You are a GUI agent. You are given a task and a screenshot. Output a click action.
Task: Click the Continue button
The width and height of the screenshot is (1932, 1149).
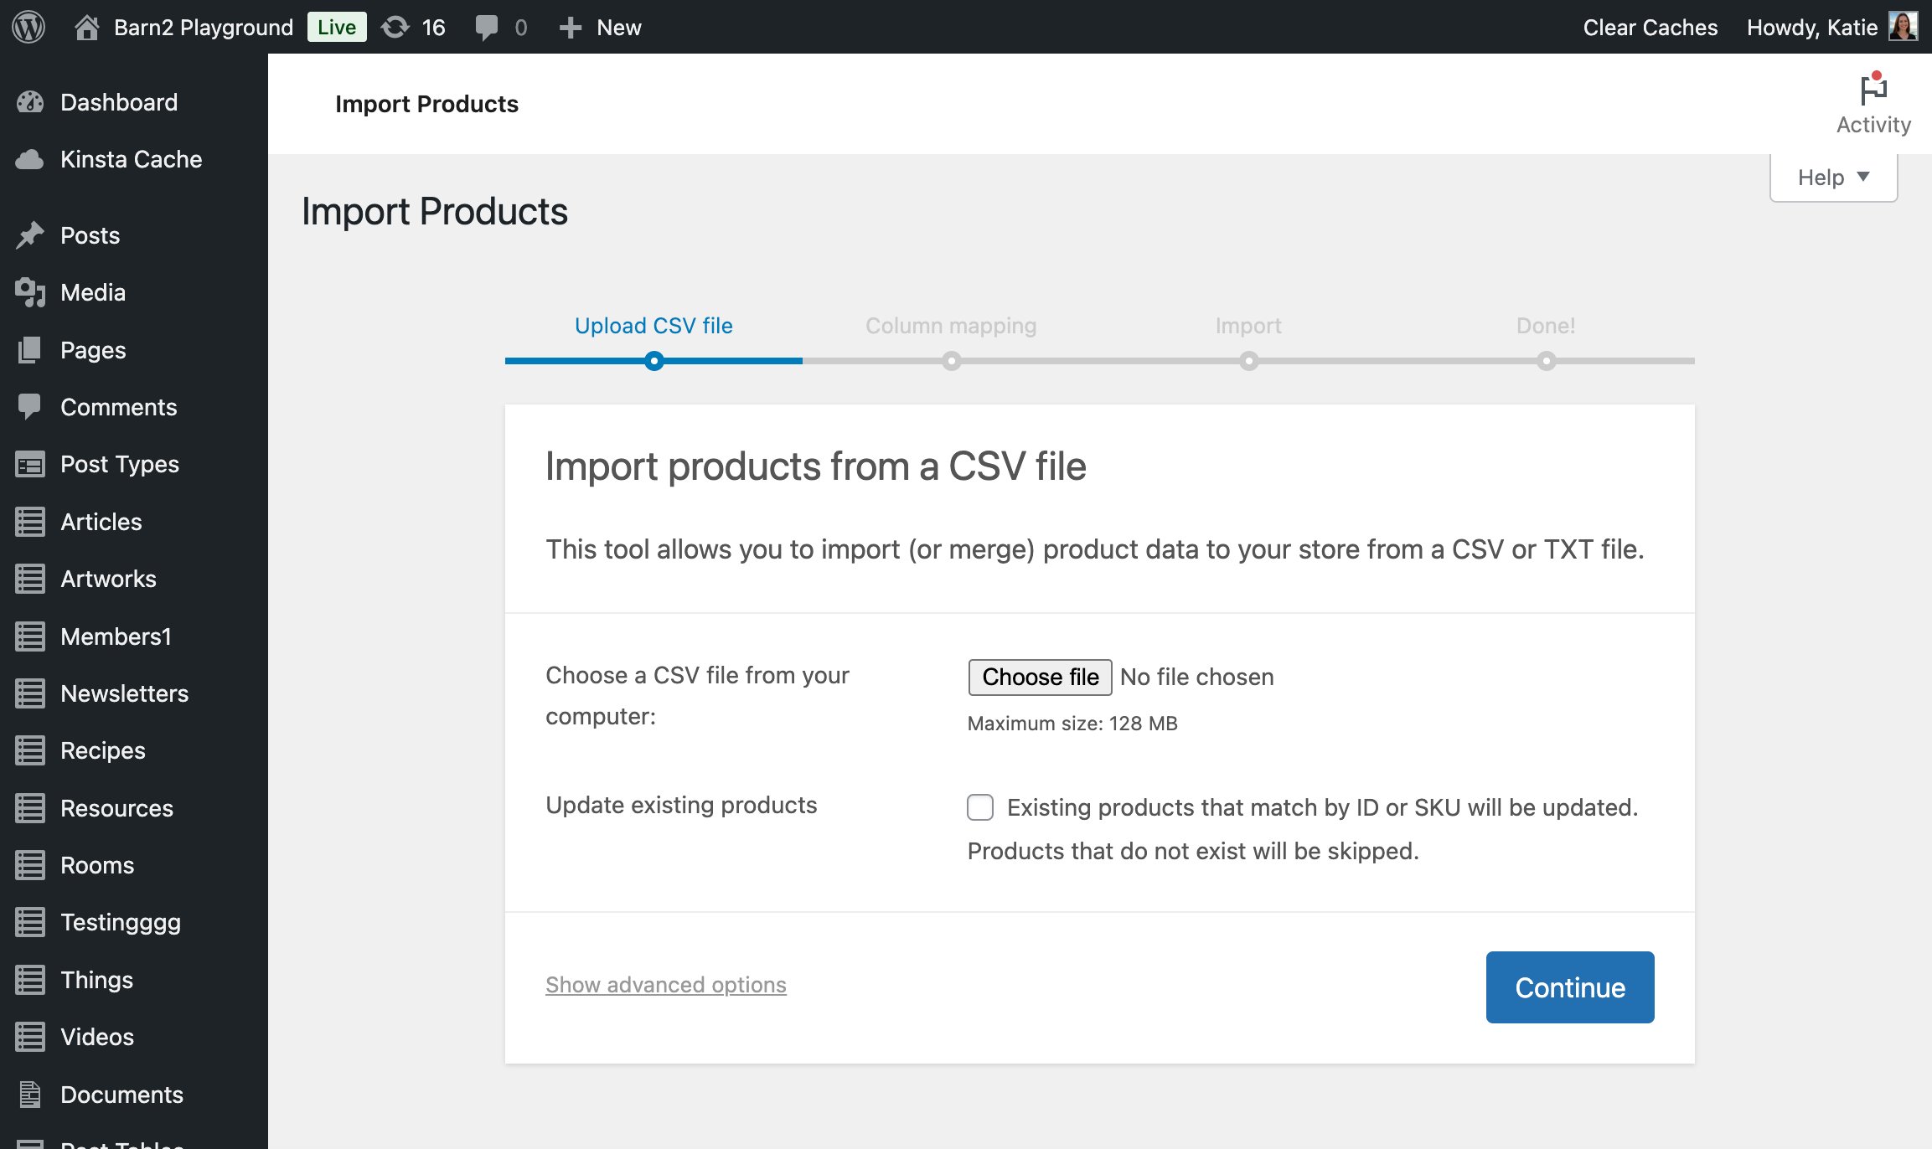point(1568,987)
